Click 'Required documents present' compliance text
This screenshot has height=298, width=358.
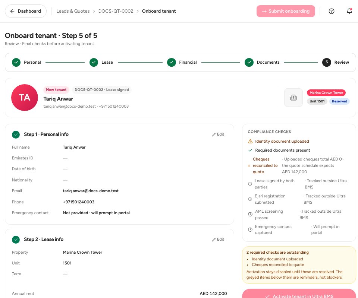[x=282, y=150]
